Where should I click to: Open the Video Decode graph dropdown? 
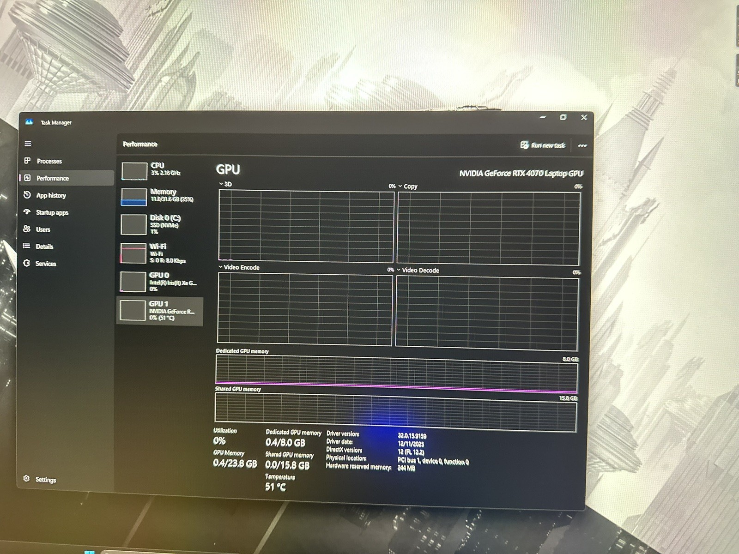(399, 270)
